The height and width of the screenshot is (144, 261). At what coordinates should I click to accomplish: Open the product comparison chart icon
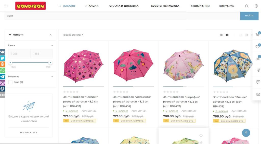(x=258, y=58)
